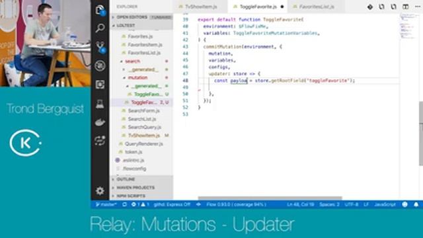Viewport: 423px width, 238px height.
Task: Select the red ToggleFav... file marked 2, U
Action: coord(141,102)
